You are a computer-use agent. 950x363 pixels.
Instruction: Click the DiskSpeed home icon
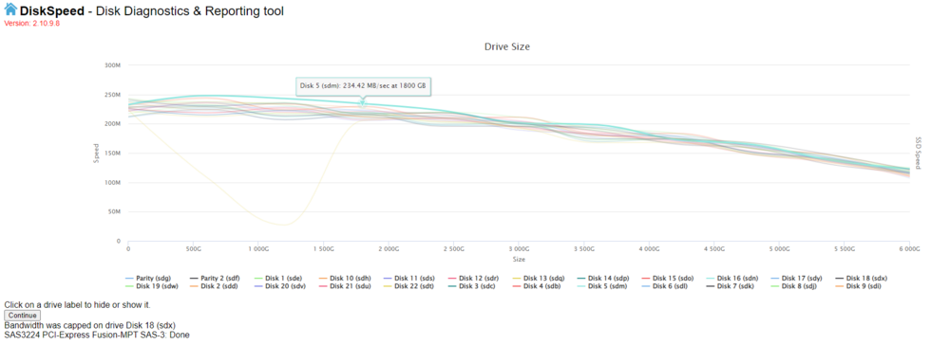click(10, 9)
